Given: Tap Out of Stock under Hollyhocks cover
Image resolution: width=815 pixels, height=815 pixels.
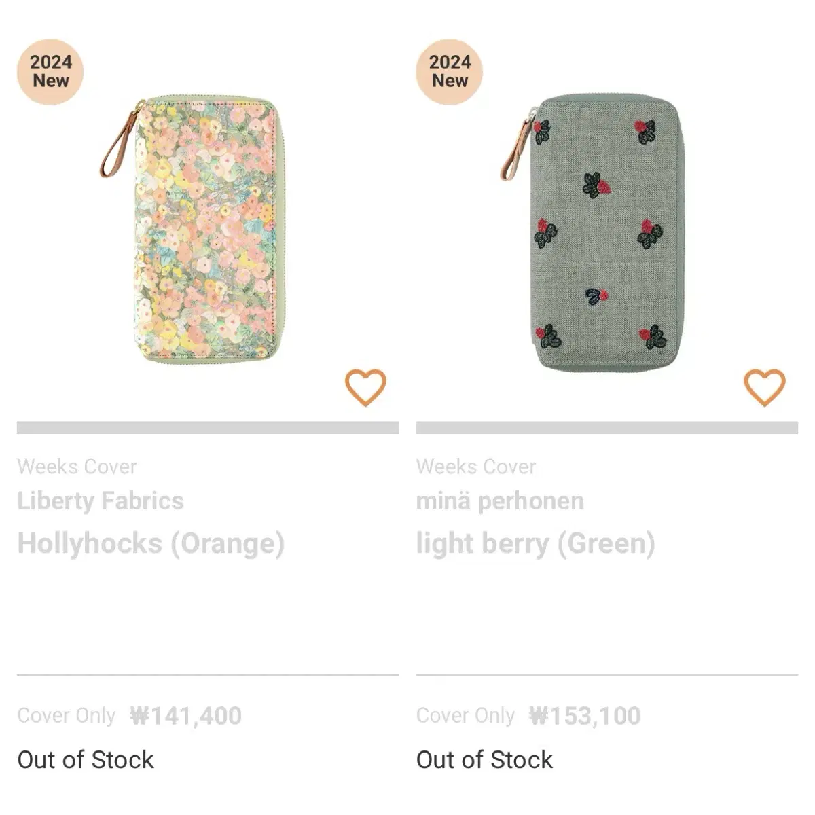Looking at the screenshot, I should coord(86,760).
